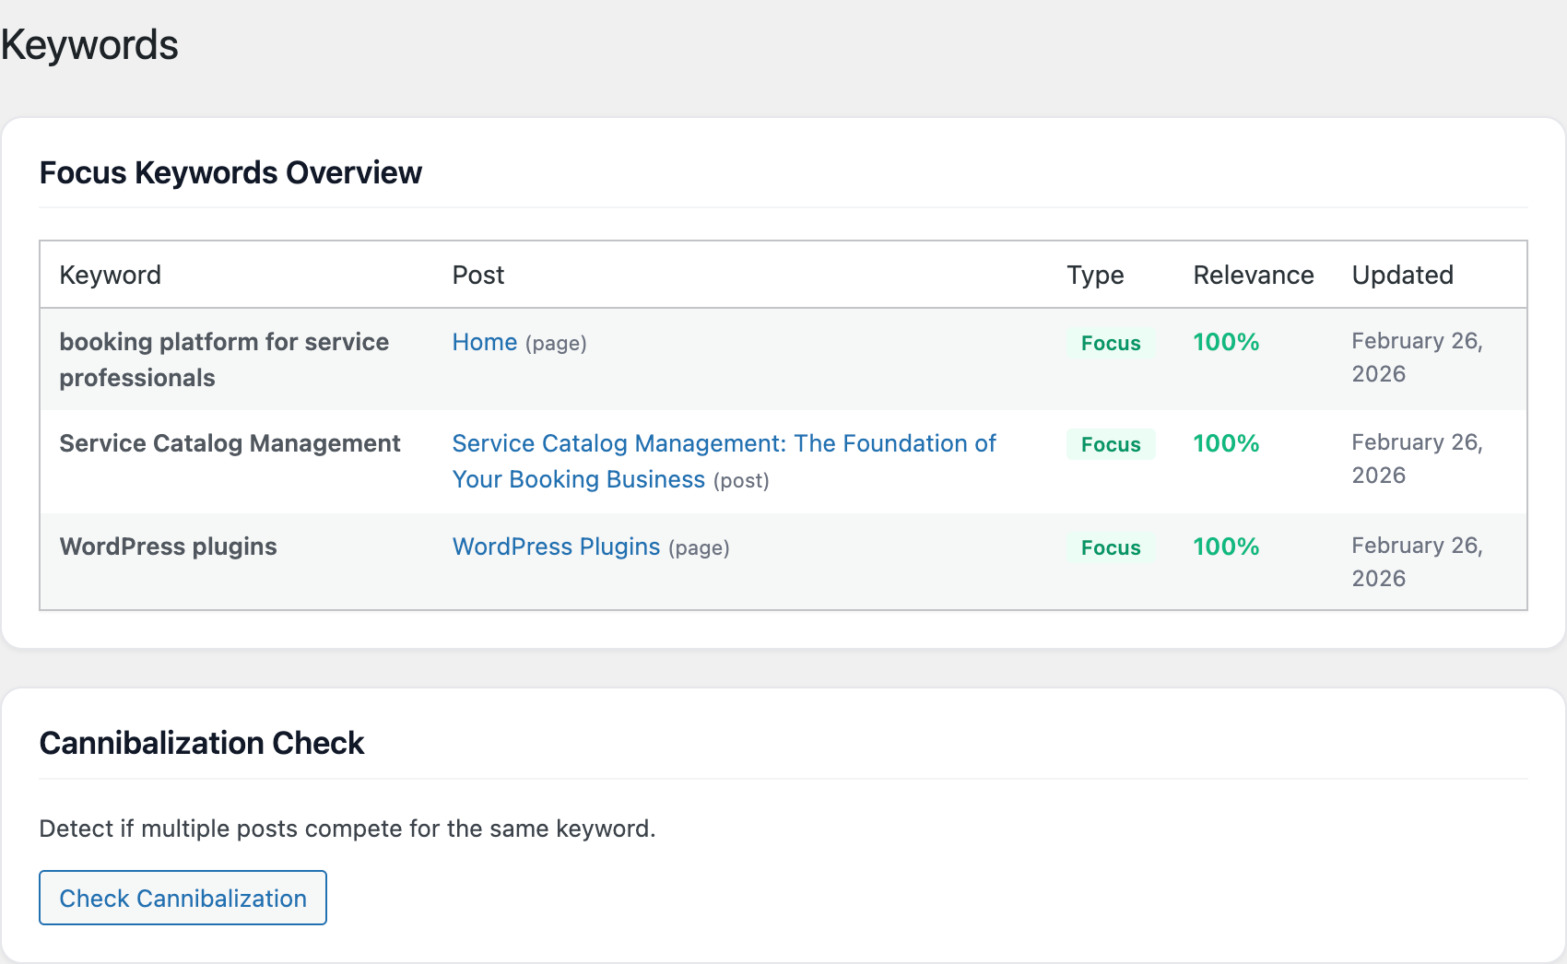This screenshot has height=964, width=1567.
Task: Click the 'WordPress plugins' keyword cell
Action: tap(168, 547)
